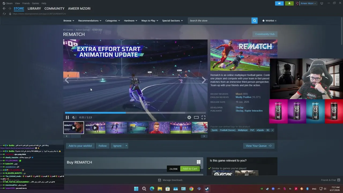The height and width of the screenshot is (193, 343).
Task: Open the Community Hub
Action: [265, 34]
